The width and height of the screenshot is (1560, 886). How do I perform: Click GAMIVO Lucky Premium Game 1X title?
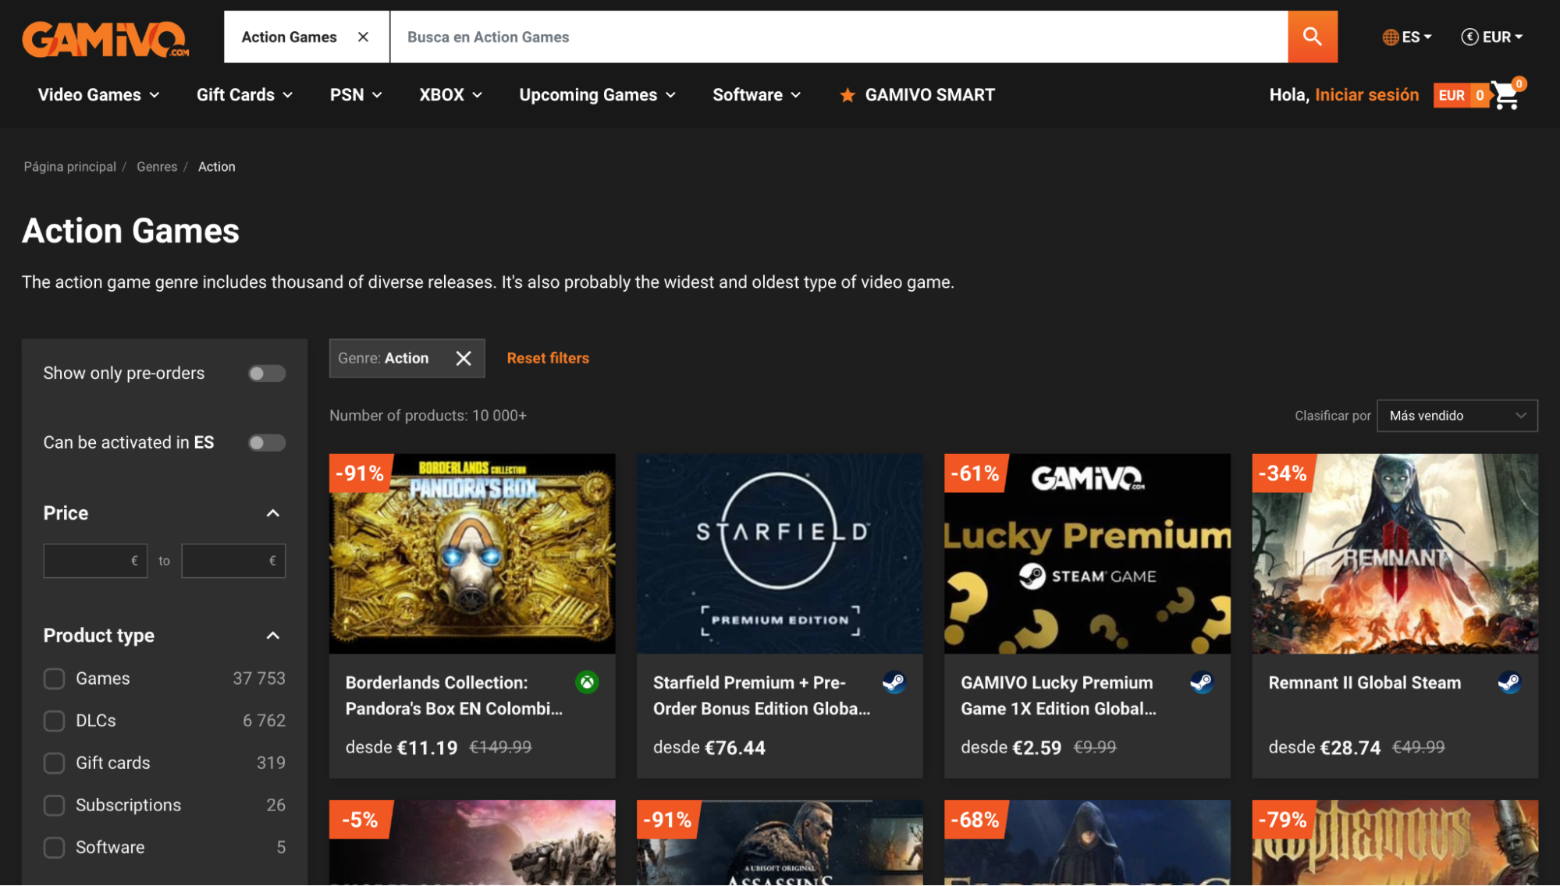[x=1058, y=696]
